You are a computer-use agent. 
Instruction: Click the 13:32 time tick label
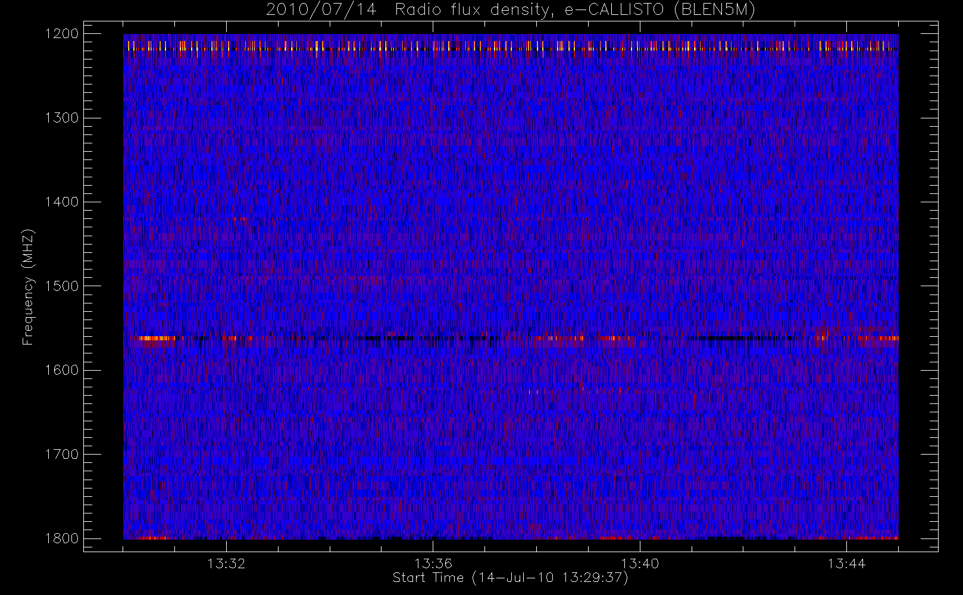coord(226,563)
